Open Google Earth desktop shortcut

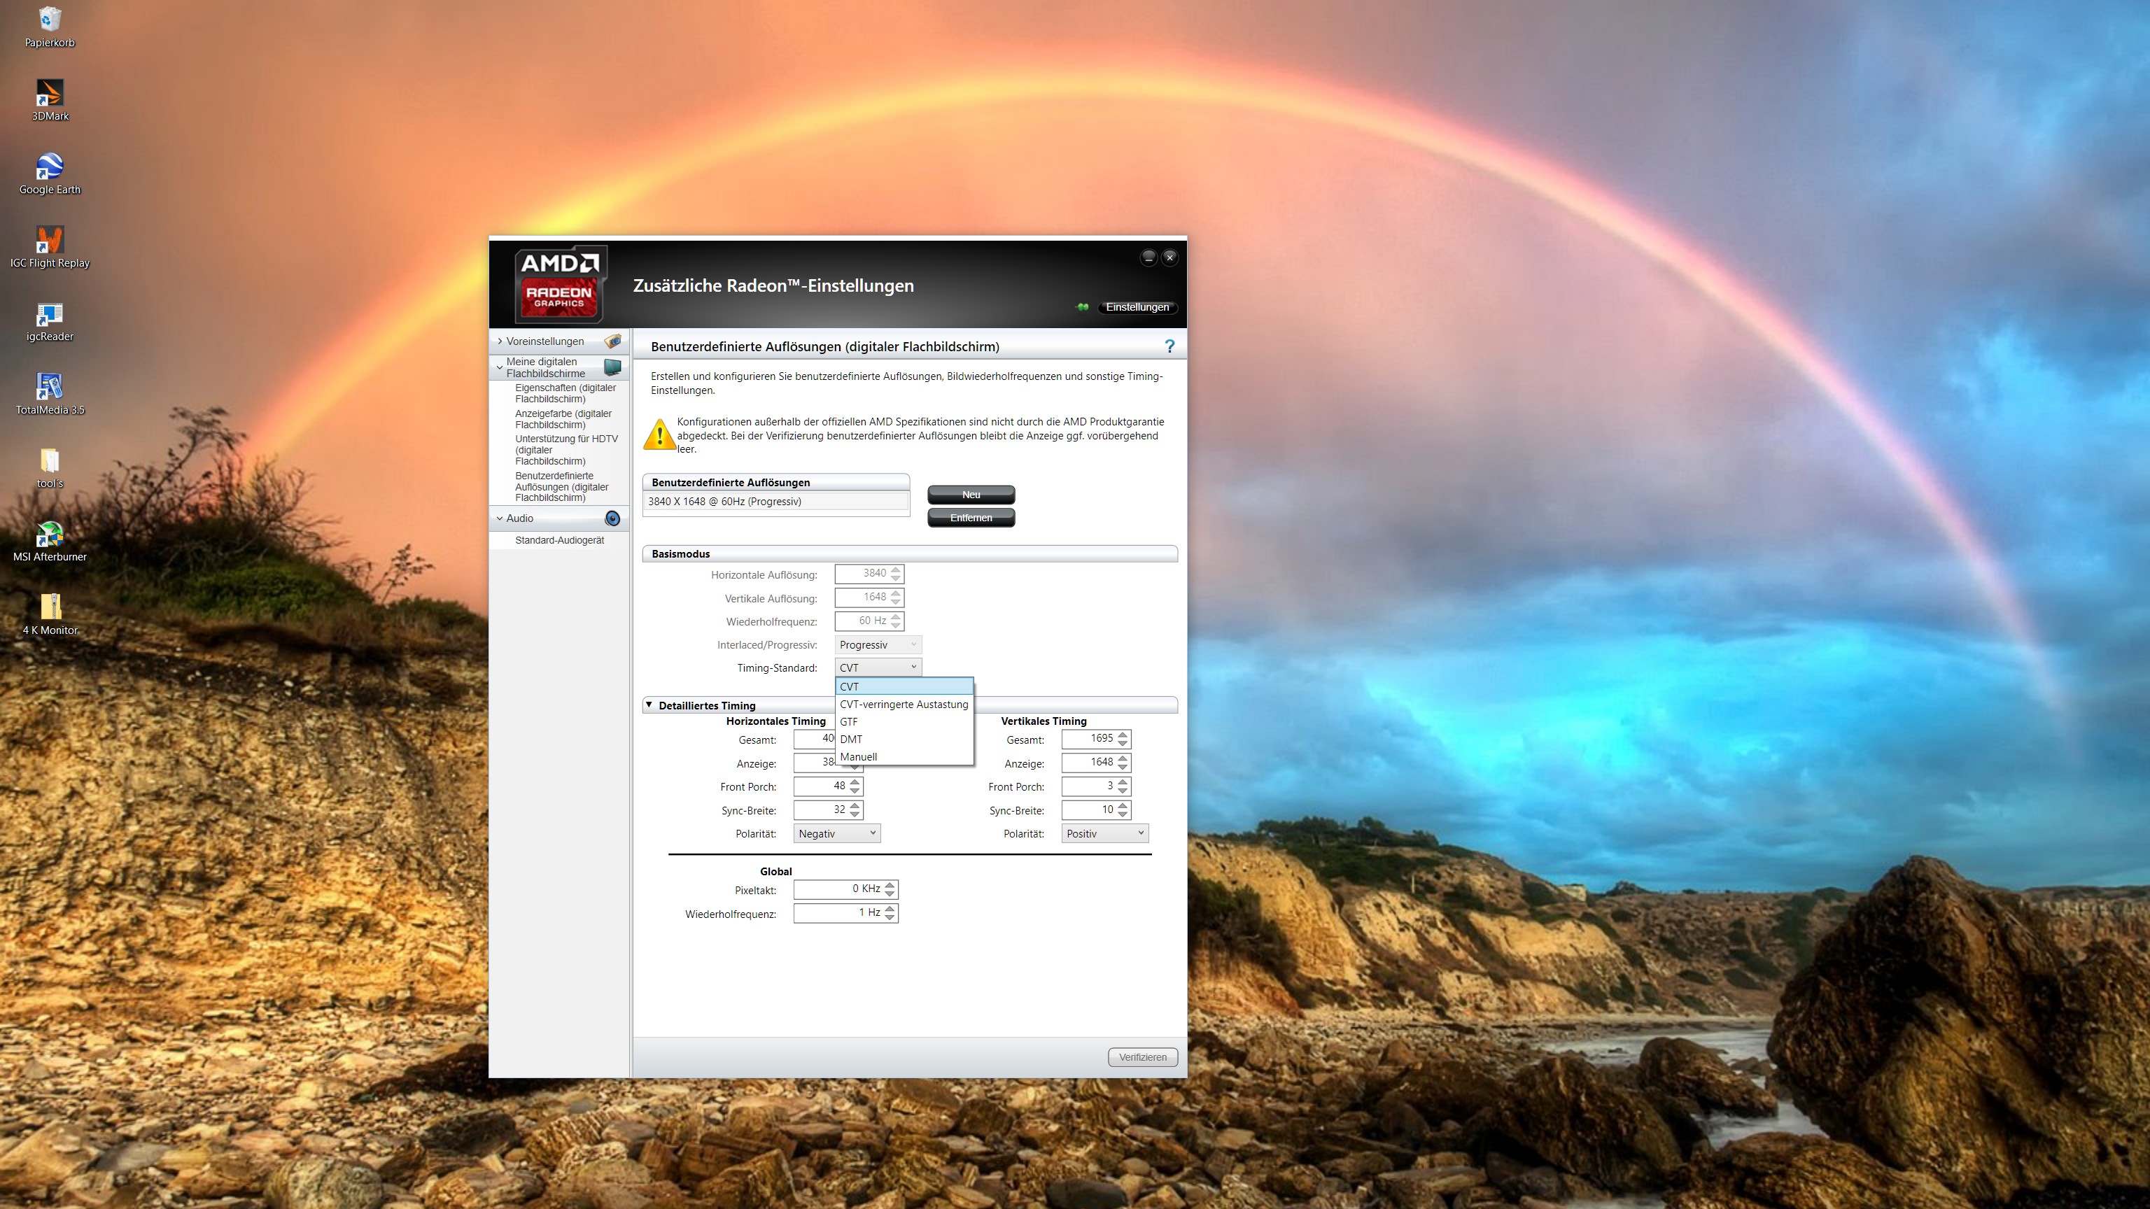pos(50,167)
